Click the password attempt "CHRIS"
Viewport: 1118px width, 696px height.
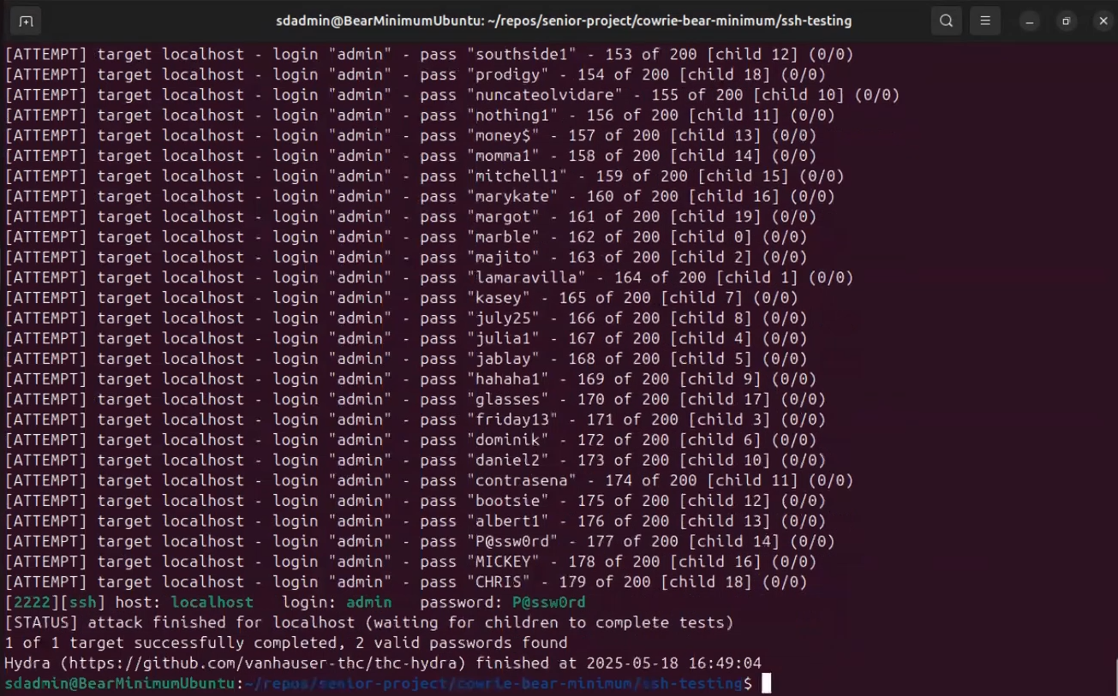tap(499, 582)
